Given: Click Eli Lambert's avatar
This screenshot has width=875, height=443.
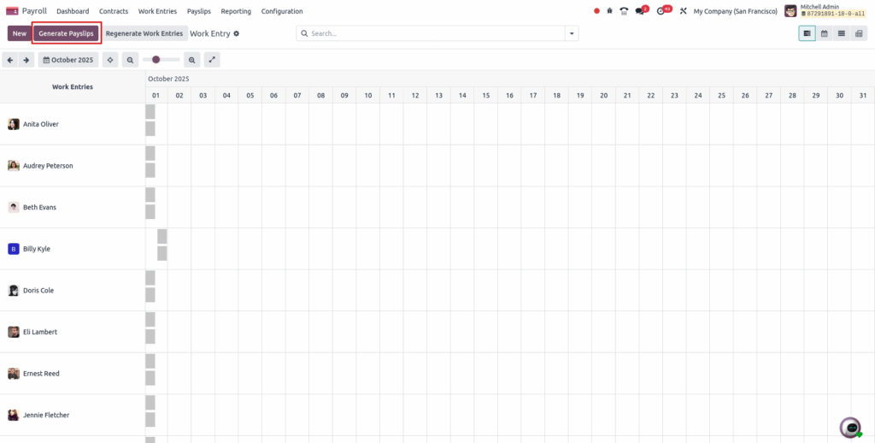Looking at the screenshot, I should 14,332.
